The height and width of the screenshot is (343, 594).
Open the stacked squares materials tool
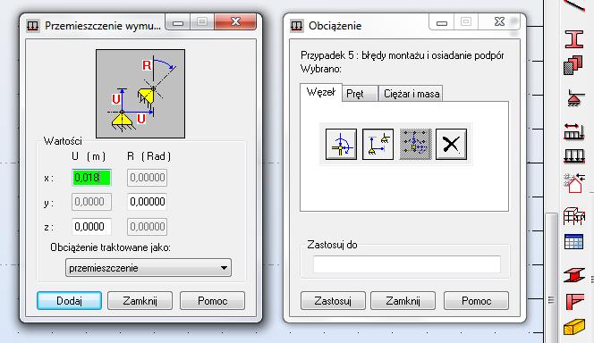[x=573, y=65]
